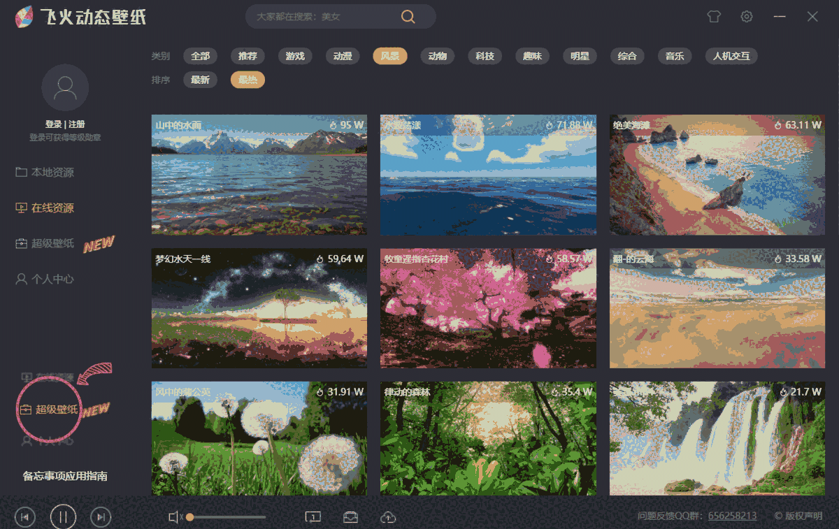Screen dimensions: 839x529
Task: Click the display monitor mode icon
Action: [313, 517]
